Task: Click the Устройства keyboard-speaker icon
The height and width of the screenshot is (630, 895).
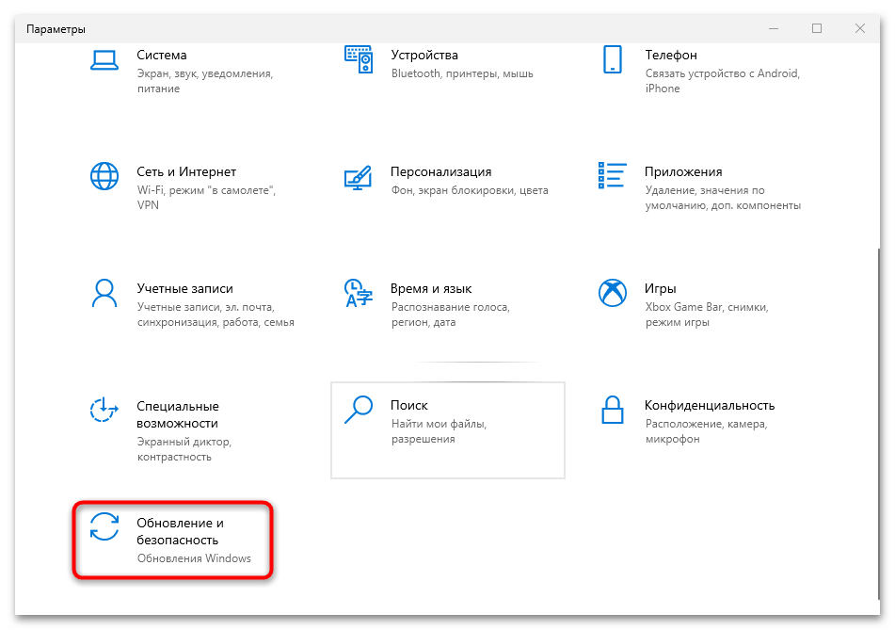Action: pyautogui.click(x=359, y=59)
